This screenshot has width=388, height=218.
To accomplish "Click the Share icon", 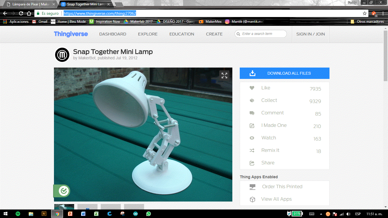I will [x=252, y=163].
